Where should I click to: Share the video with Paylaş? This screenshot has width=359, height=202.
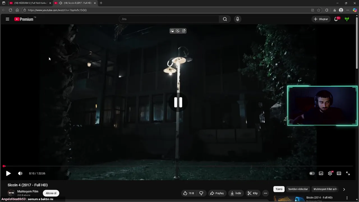217,193
